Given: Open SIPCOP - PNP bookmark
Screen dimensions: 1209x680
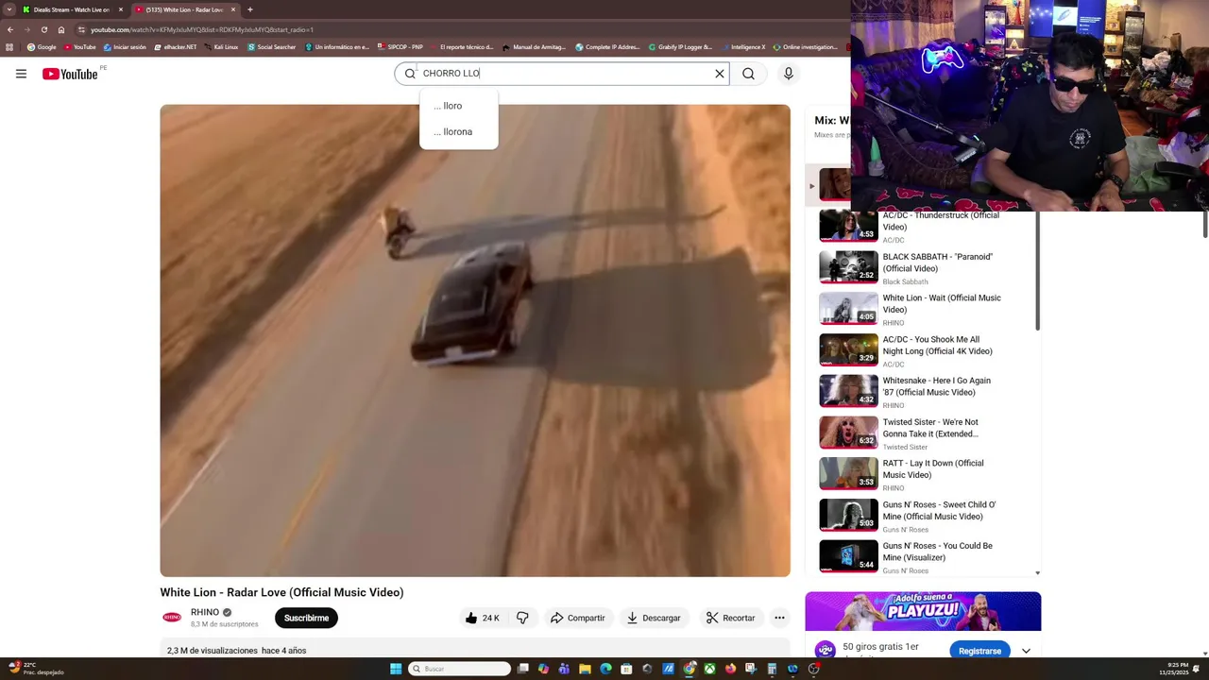Looking at the screenshot, I should coord(400,46).
